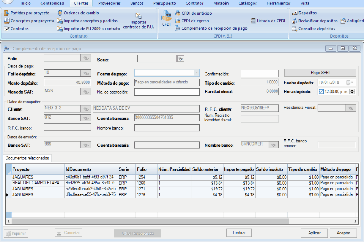Click the Contratos ribbon icon
The height and width of the screenshot is (242, 364).
pyautogui.click(x=7, y=29)
